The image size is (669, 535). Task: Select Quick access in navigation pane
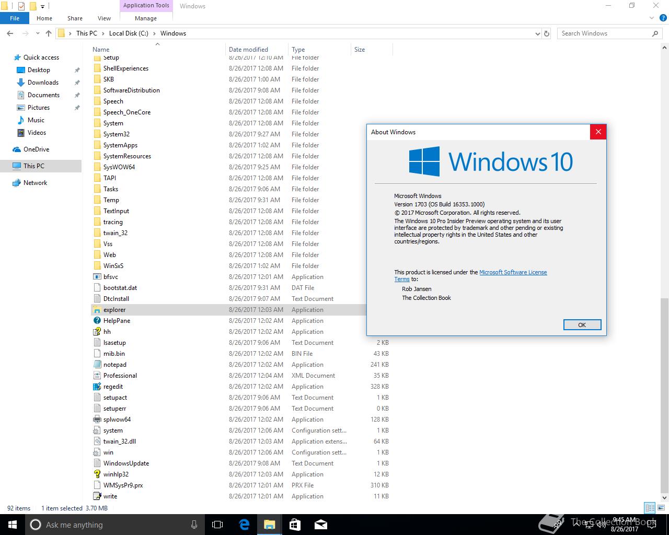[41, 57]
